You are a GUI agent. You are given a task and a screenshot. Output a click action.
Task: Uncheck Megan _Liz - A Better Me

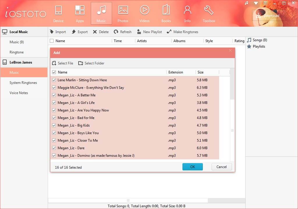(x=54, y=95)
